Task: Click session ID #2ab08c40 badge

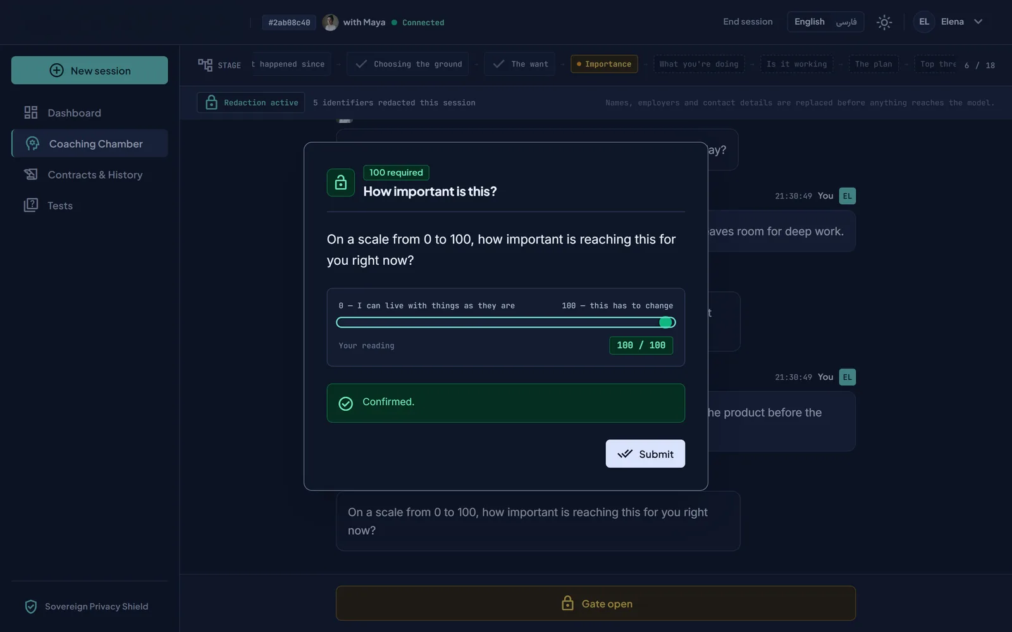Action: [x=289, y=22]
